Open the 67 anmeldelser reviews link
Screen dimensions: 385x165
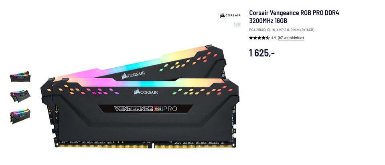291,38
